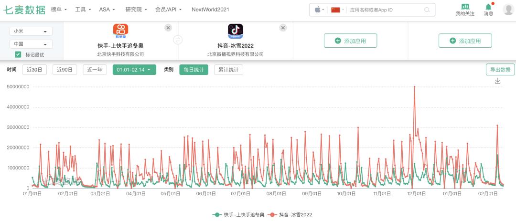This screenshot has height=221, width=516.
Task: Open the user avatar profile
Action: [x=508, y=10]
